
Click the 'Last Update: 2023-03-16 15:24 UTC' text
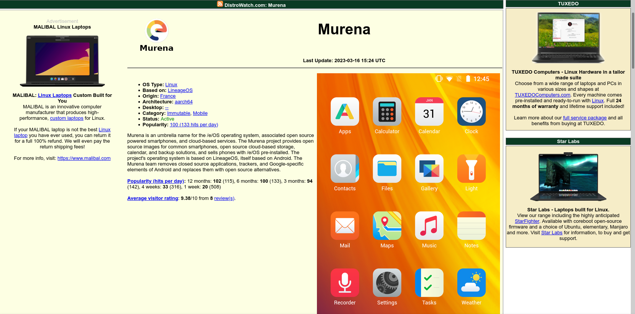click(x=344, y=61)
